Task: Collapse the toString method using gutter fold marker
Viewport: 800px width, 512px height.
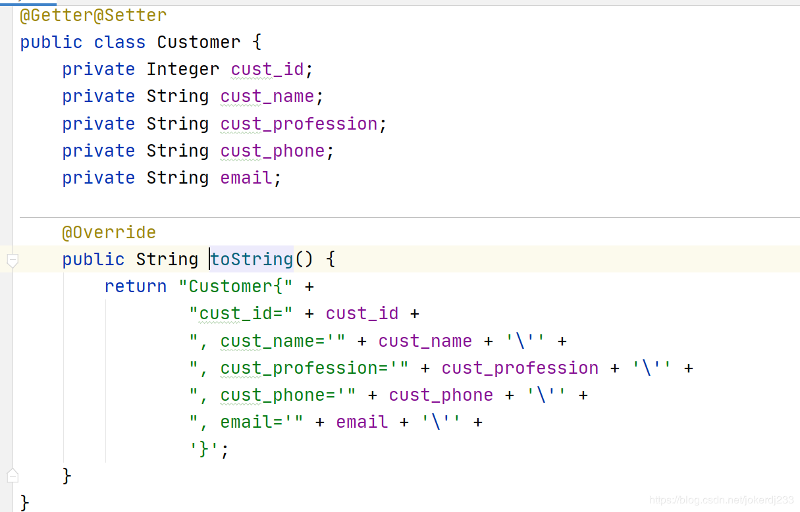Action: pyautogui.click(x=13, y=260)
